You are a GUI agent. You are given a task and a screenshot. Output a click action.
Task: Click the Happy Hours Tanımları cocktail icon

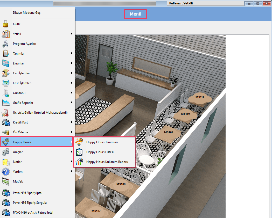pyautogui.click(x=79, y=142)
